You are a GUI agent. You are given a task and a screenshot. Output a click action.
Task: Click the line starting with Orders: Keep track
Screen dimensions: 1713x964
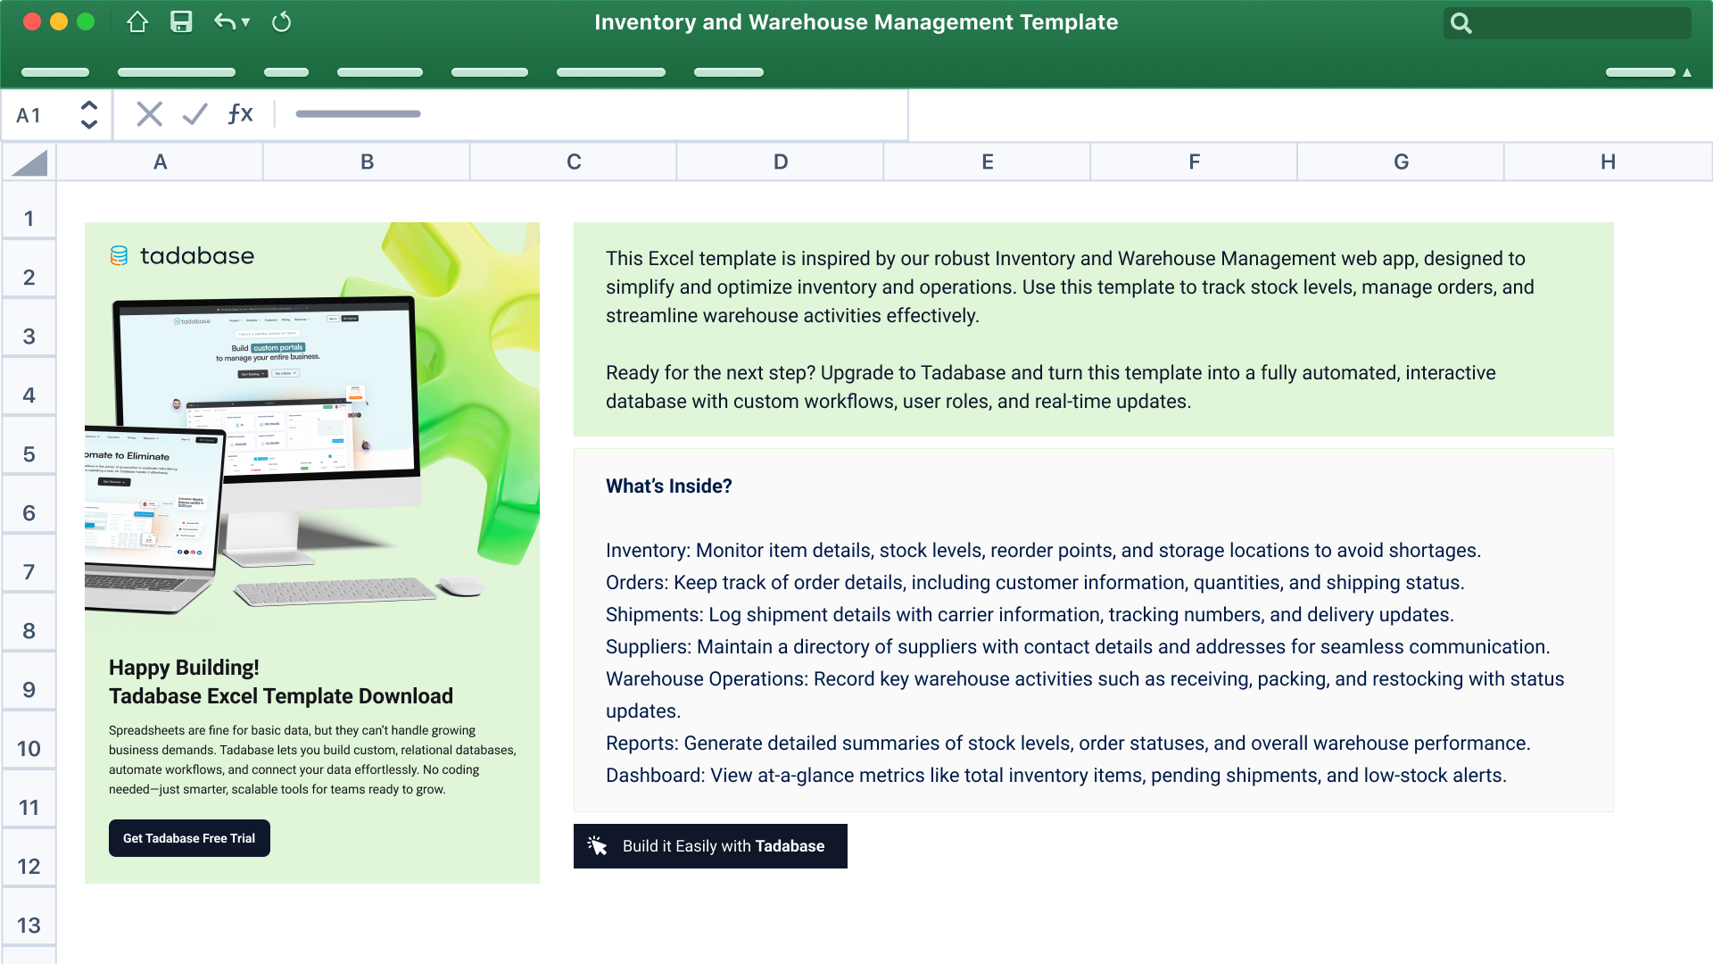1035,583
